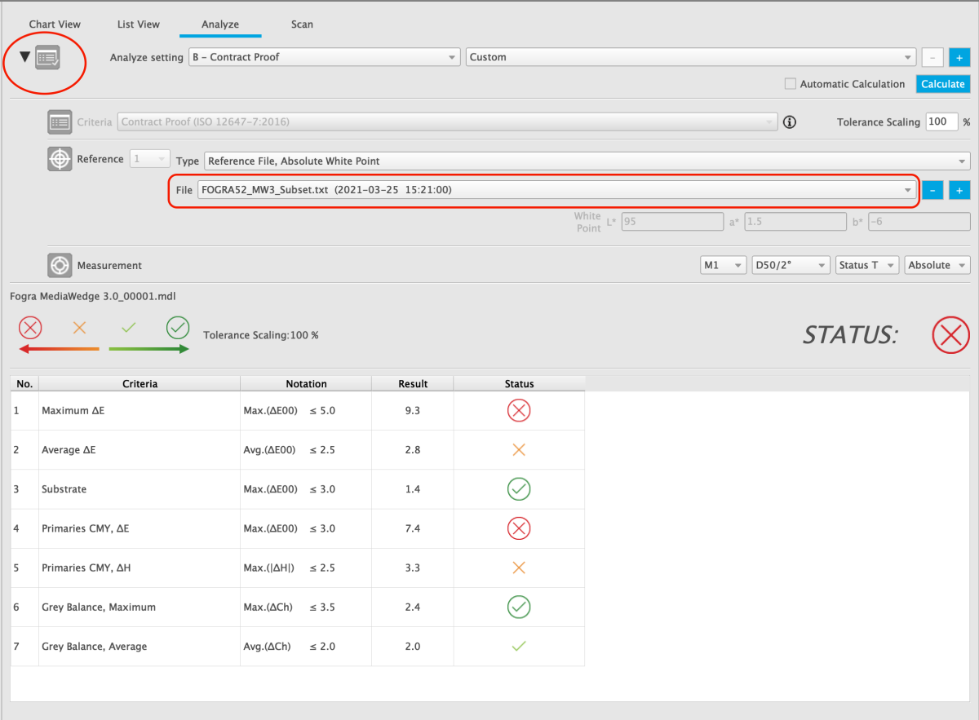Click the Reference target icon
Viewport: 979px width, 720px height.
(x=60, y=159)
